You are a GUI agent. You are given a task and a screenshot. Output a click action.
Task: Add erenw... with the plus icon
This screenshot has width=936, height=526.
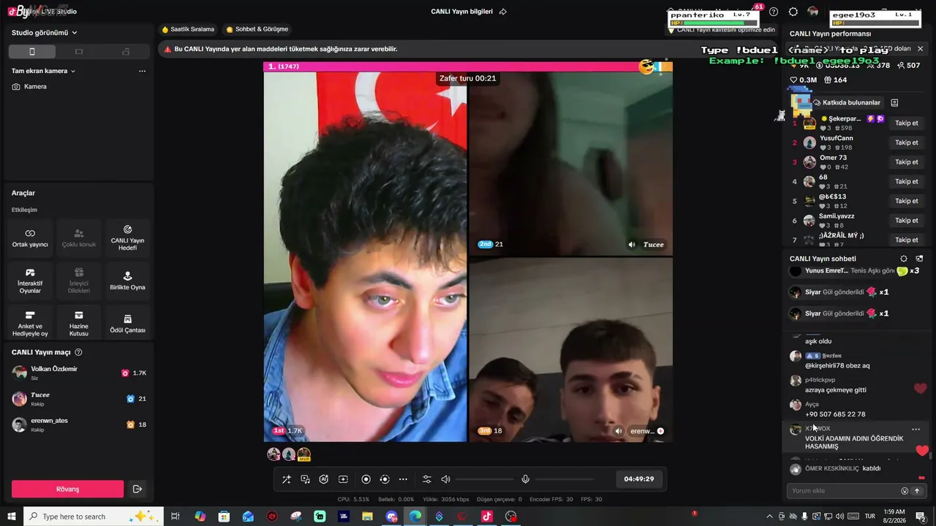click(x=660, y=431)
